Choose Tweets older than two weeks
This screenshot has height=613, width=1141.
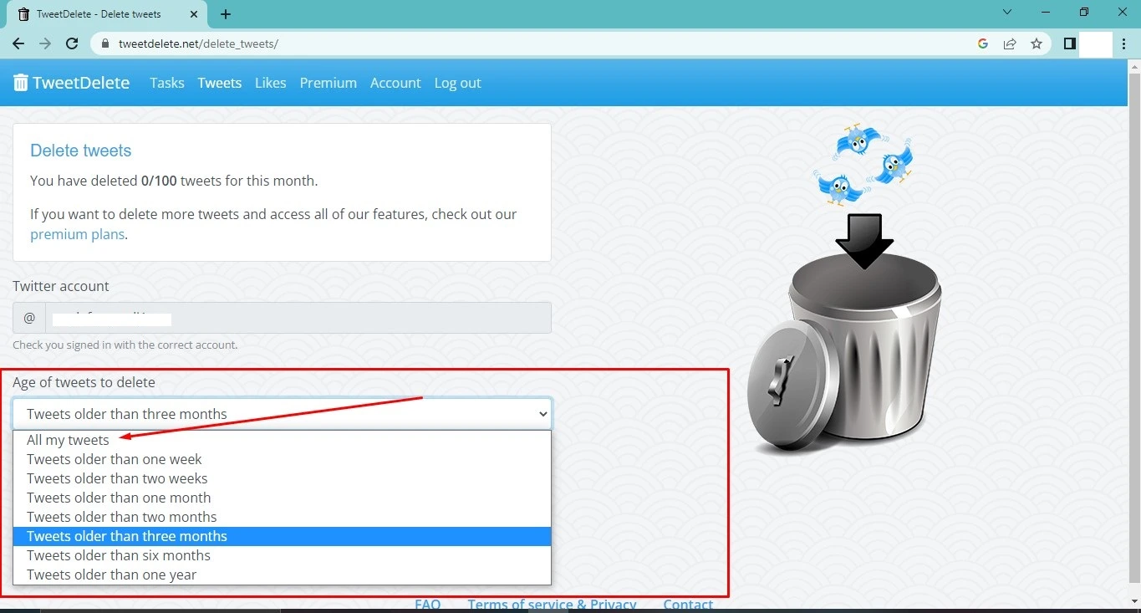tap(282, 478)
